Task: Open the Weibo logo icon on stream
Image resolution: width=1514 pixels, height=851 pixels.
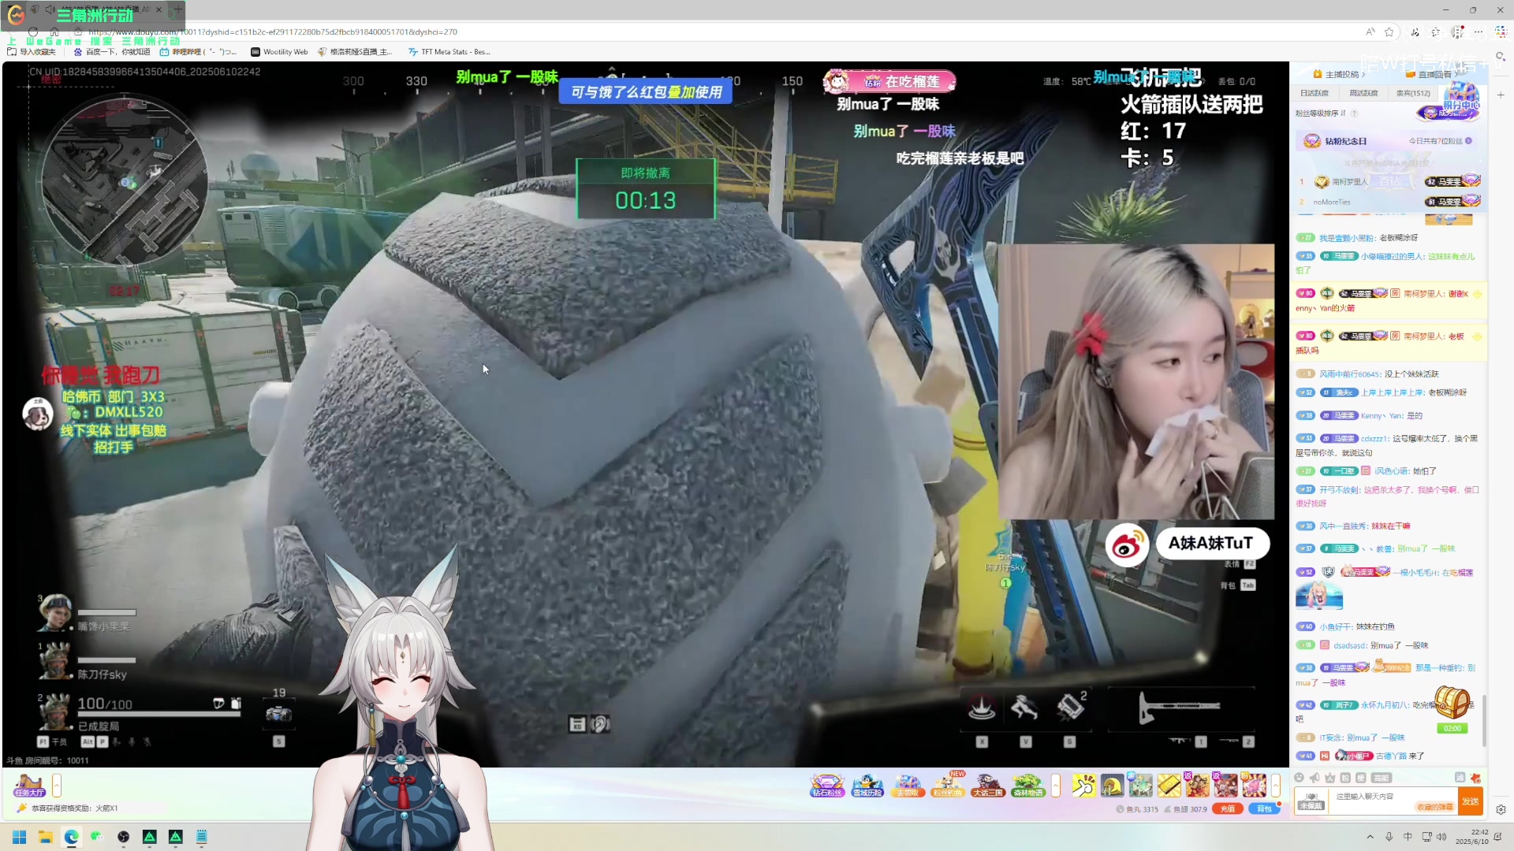Action: pyautogui.click(x=1127, y=544)
